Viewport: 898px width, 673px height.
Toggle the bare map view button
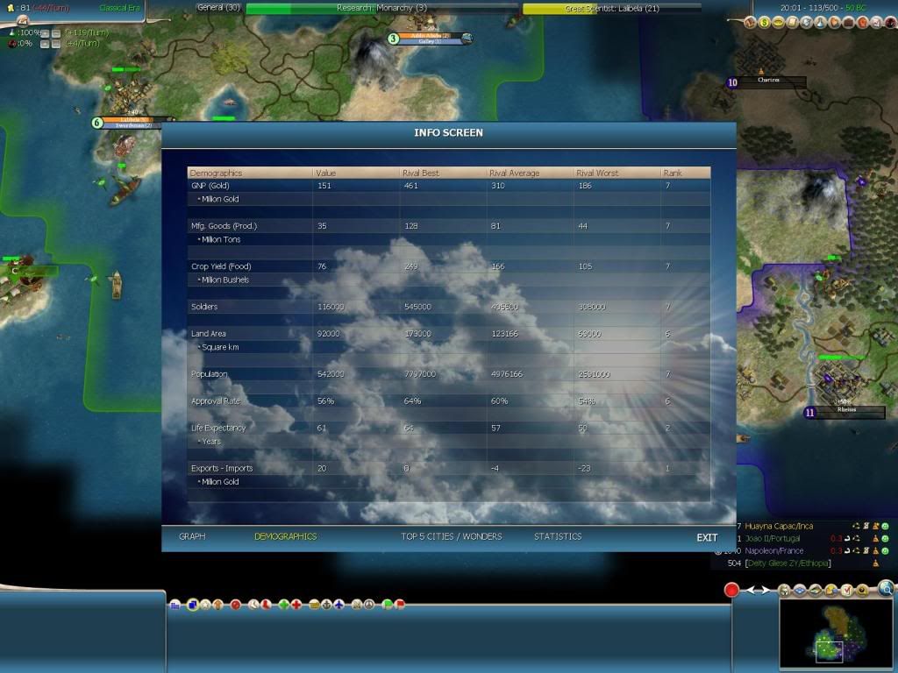[815, 590]
